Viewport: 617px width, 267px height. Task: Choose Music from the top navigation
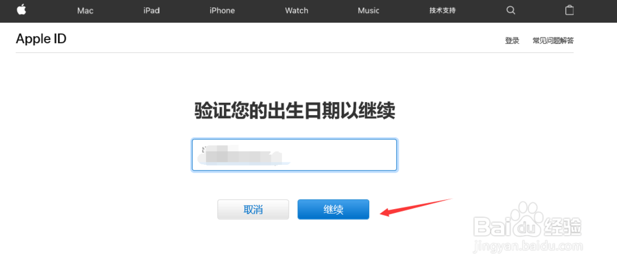pos(368,10)
